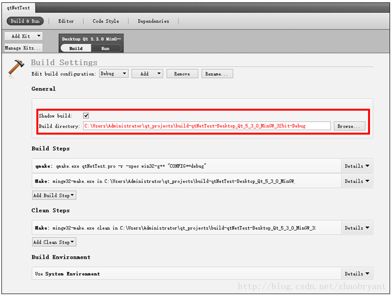Image resolution: width=392 pixels, height=296 pixels.
Task: Expand qmake step Details
Action: point(357,166)
